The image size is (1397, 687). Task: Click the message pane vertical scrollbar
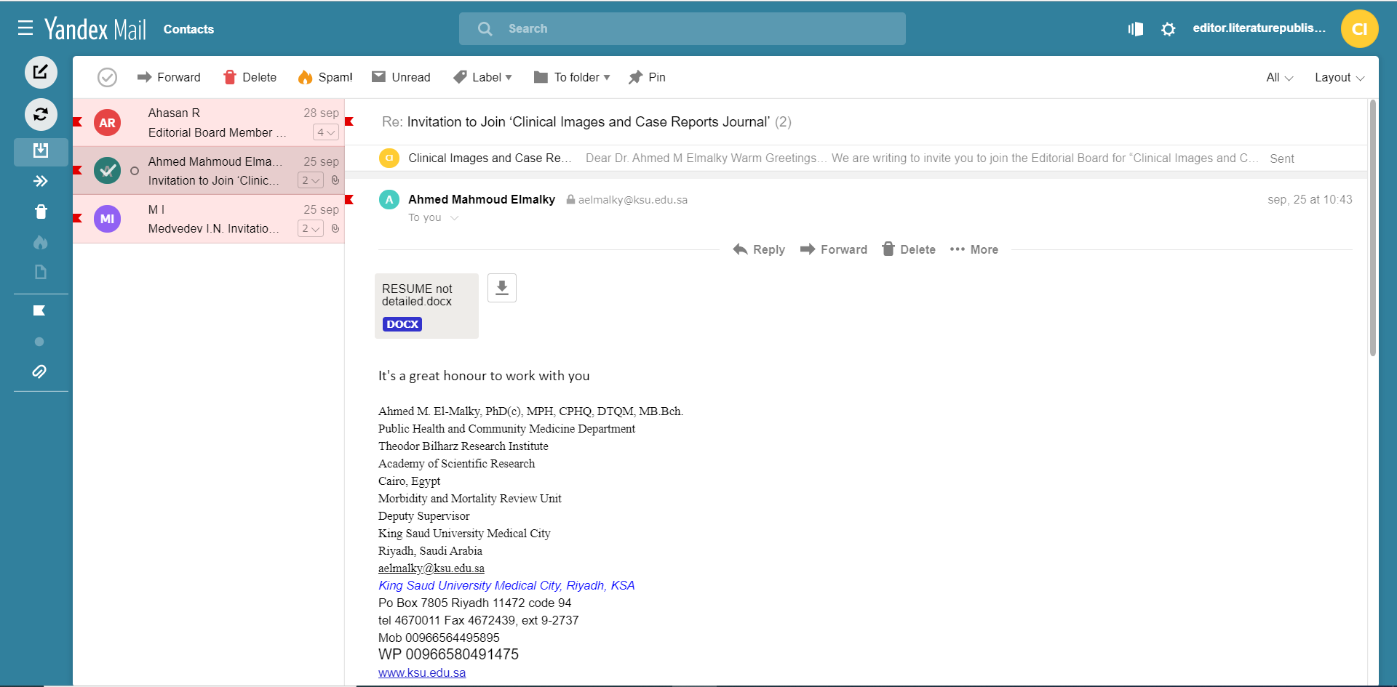click(x=1372, y=228)
